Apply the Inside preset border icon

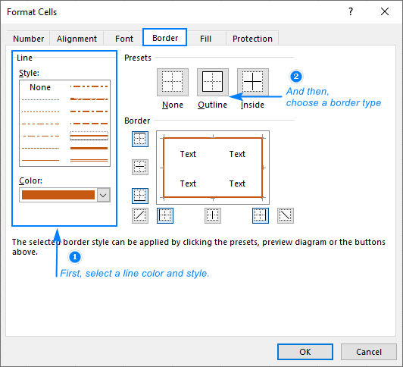(253, 82)
